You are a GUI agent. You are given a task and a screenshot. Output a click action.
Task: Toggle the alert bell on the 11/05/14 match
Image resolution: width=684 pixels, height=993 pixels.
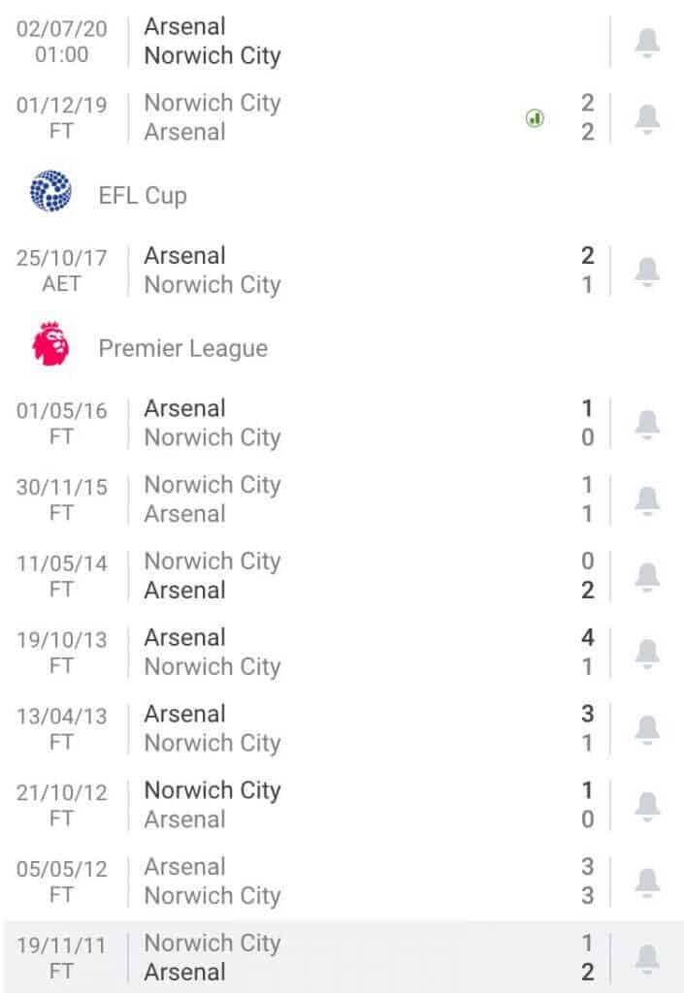coord(645,575)
